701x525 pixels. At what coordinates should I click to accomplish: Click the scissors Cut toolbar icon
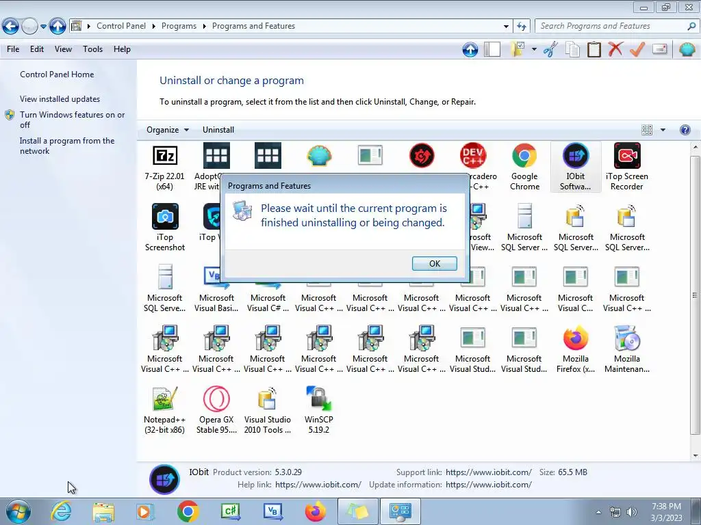coord(551,49)
